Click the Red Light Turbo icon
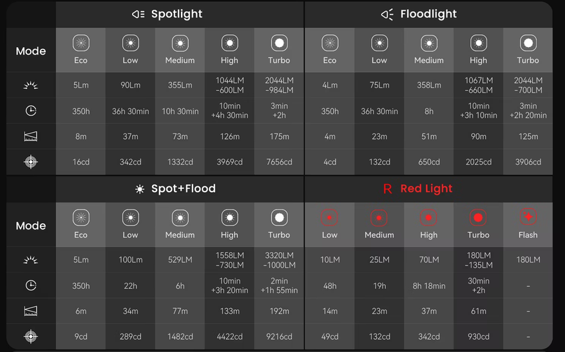Image resolution: width=565 pixels, height=352 pixels. pos(479,217)
